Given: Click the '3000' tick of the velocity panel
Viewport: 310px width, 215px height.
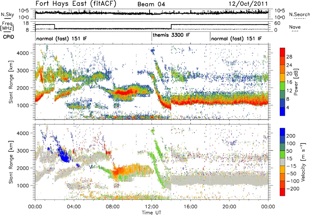Looking at the screenshot, I should 22,151.
